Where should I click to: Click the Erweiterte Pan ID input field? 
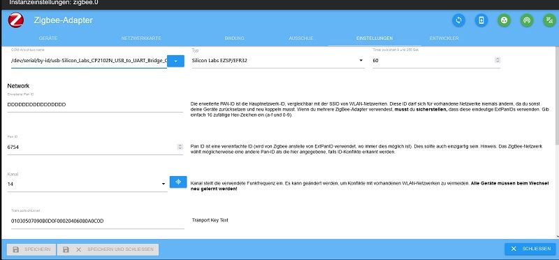tap(95, 105)
